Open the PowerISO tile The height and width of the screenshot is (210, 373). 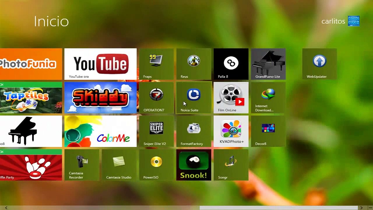[156, 165]
